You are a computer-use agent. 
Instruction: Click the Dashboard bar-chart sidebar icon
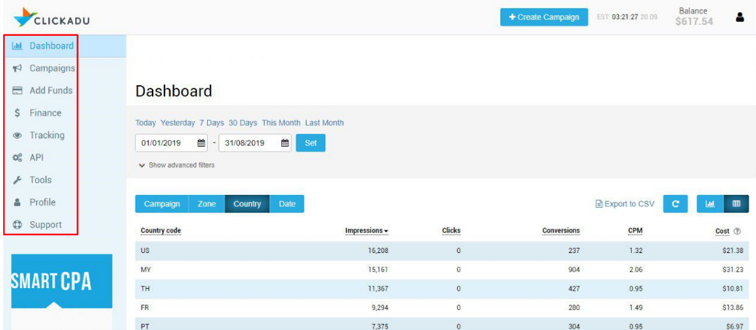[x=18, y=47]
